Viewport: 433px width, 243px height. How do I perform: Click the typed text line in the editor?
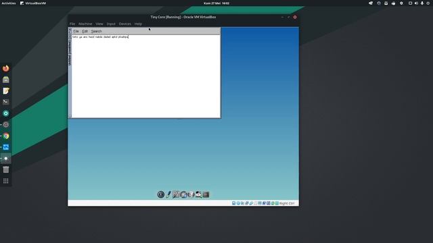[x=100, y=36]
